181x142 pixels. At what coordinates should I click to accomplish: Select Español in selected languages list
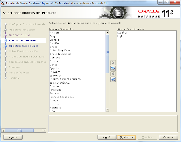pyautogui.click(x=147, y=33)
